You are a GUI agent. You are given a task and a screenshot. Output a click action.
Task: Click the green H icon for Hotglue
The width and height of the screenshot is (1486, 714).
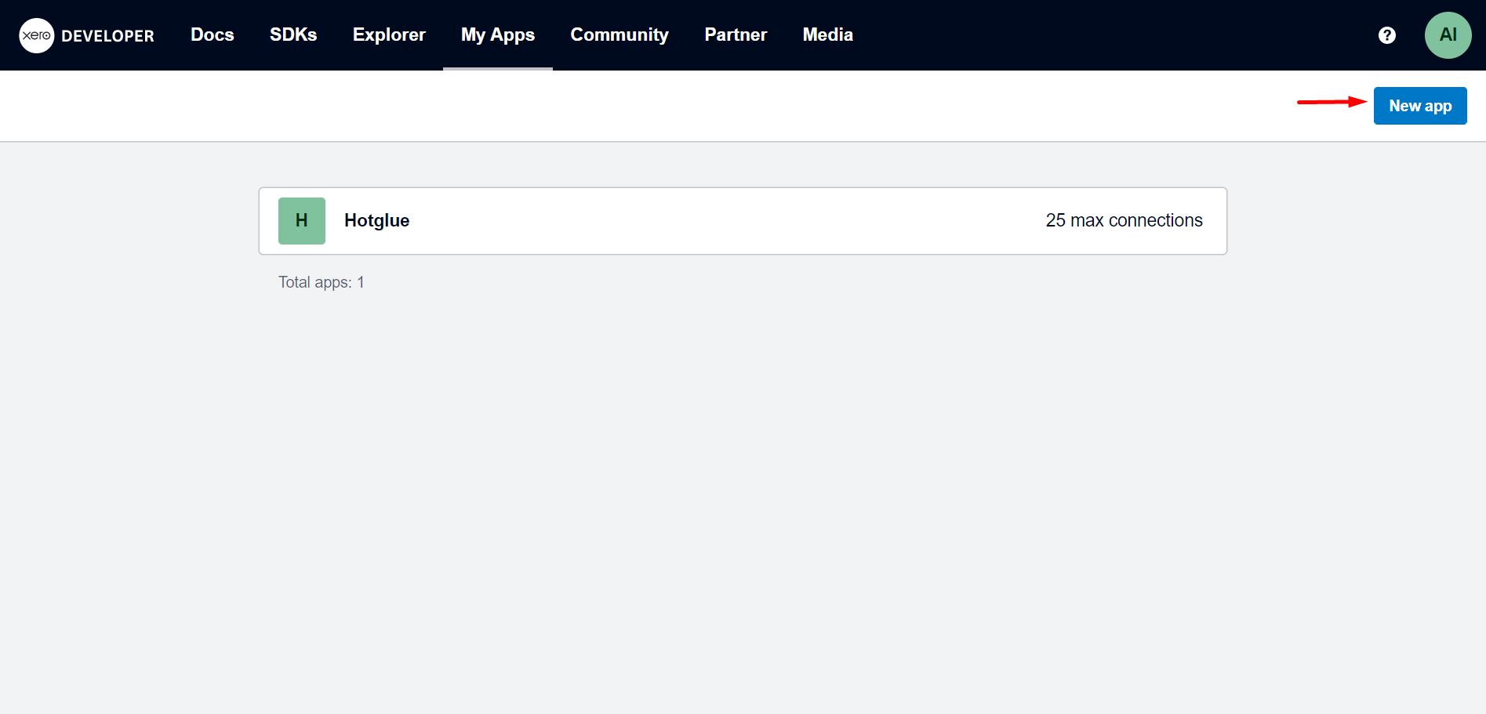tap(302, 221)
